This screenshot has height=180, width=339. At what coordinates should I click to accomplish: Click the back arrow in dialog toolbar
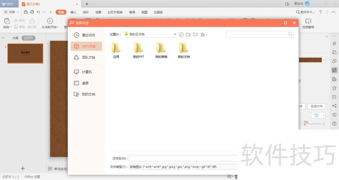tap(181, 35)
